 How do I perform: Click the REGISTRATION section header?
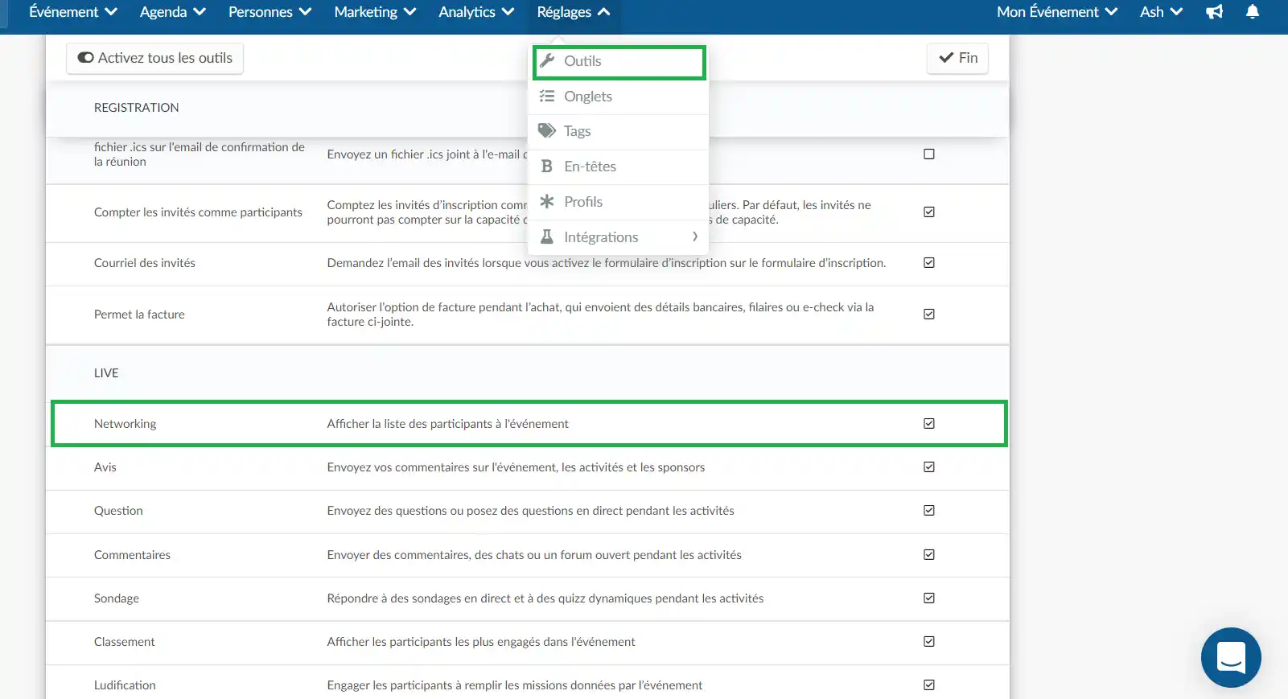(137, 108)
